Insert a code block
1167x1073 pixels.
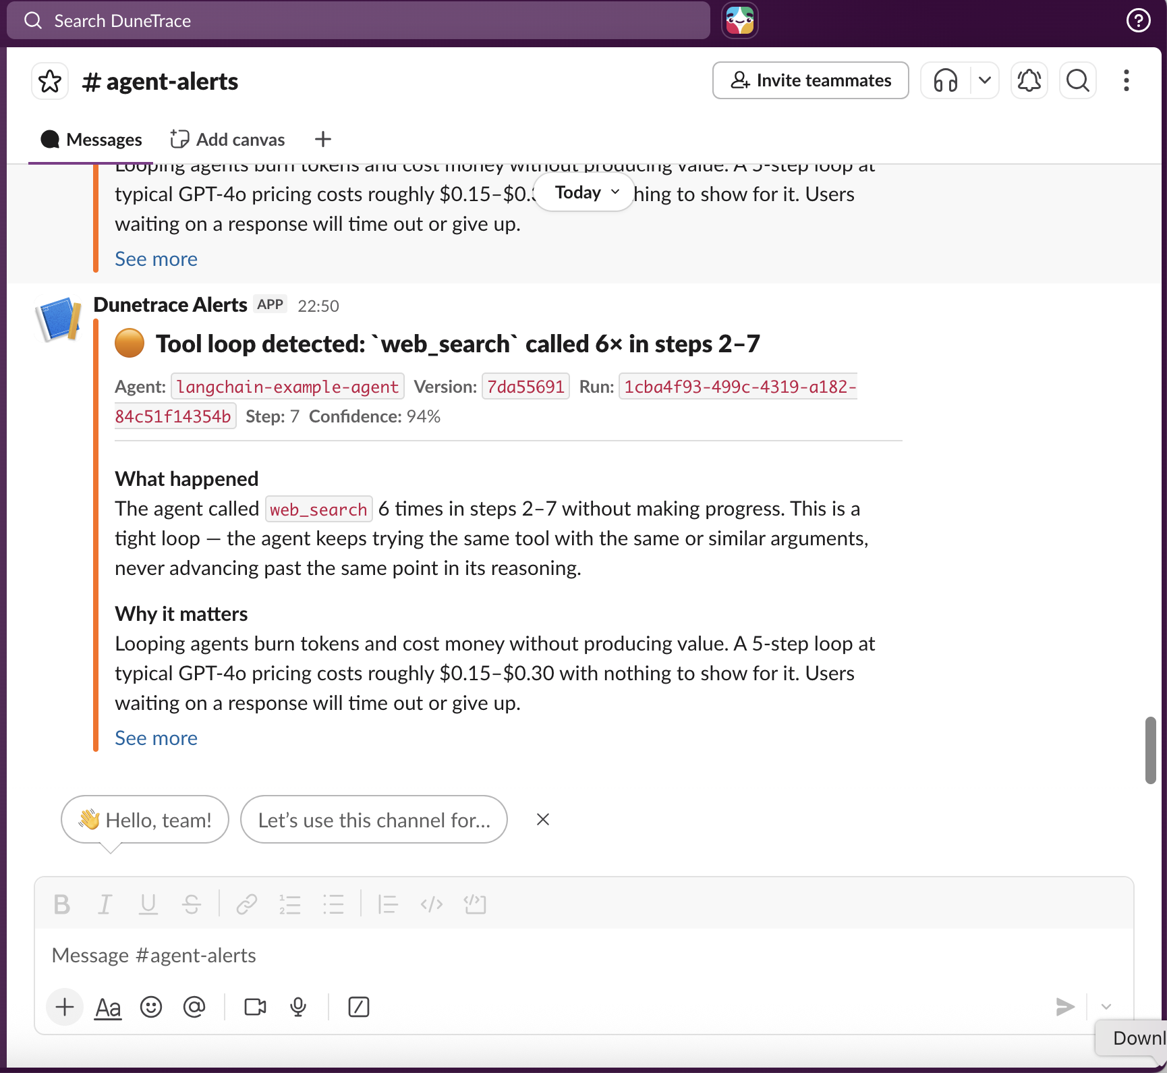tap(475, 904)
